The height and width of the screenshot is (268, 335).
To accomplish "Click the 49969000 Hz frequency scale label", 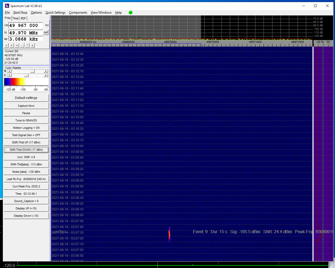I will point(88,42).
